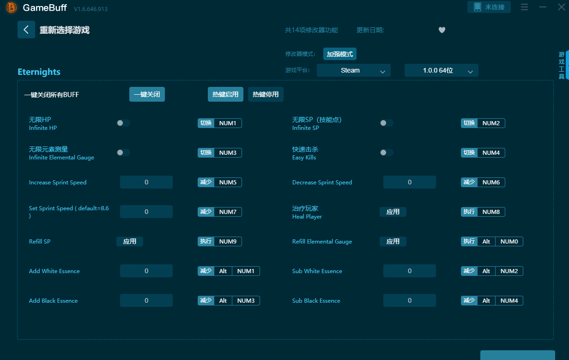Screen dimensions: 569x360
Task: Click 执行 label for Heal Player
Action: point(469,212)
